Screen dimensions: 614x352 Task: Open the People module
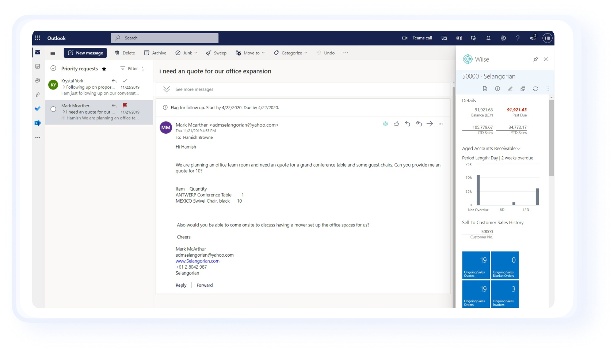coord(38,80)
